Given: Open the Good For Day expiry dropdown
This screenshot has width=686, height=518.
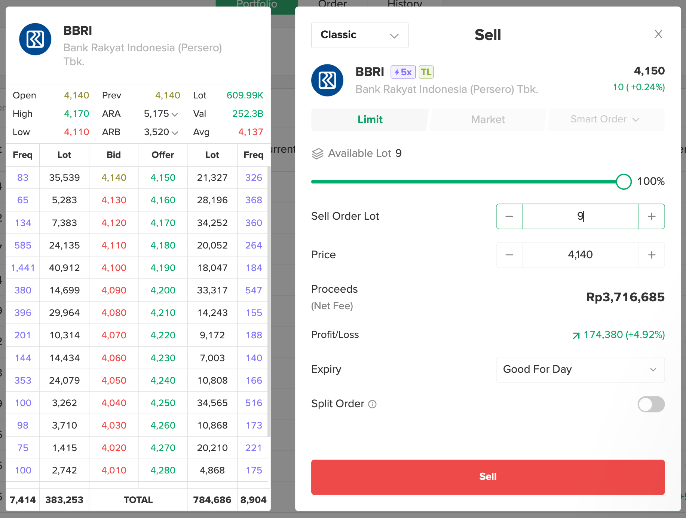Looking at the screenshot, I should click(580, 370).
